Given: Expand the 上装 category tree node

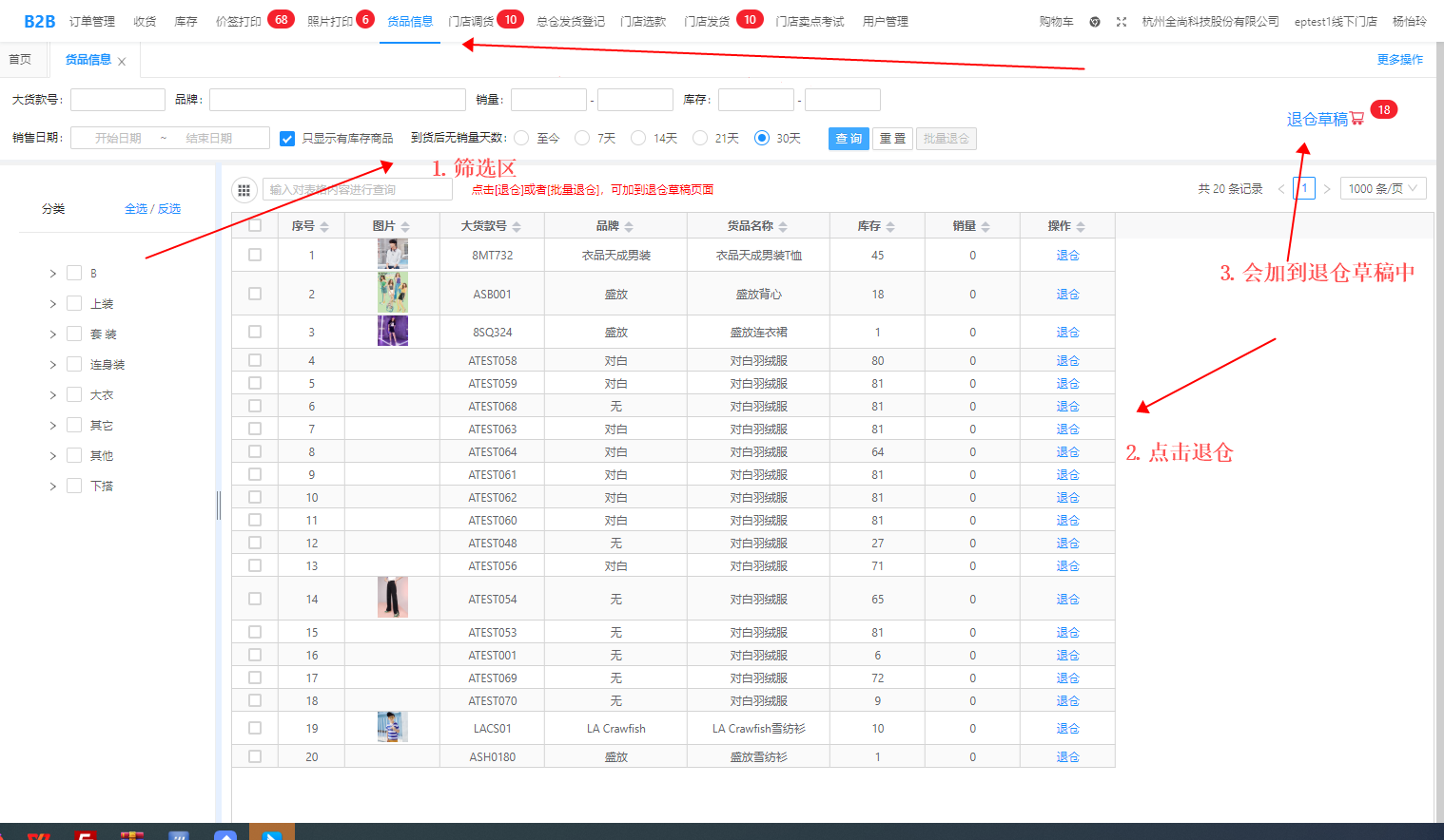Looking at the screenshot, I should (x=53, y=304).
